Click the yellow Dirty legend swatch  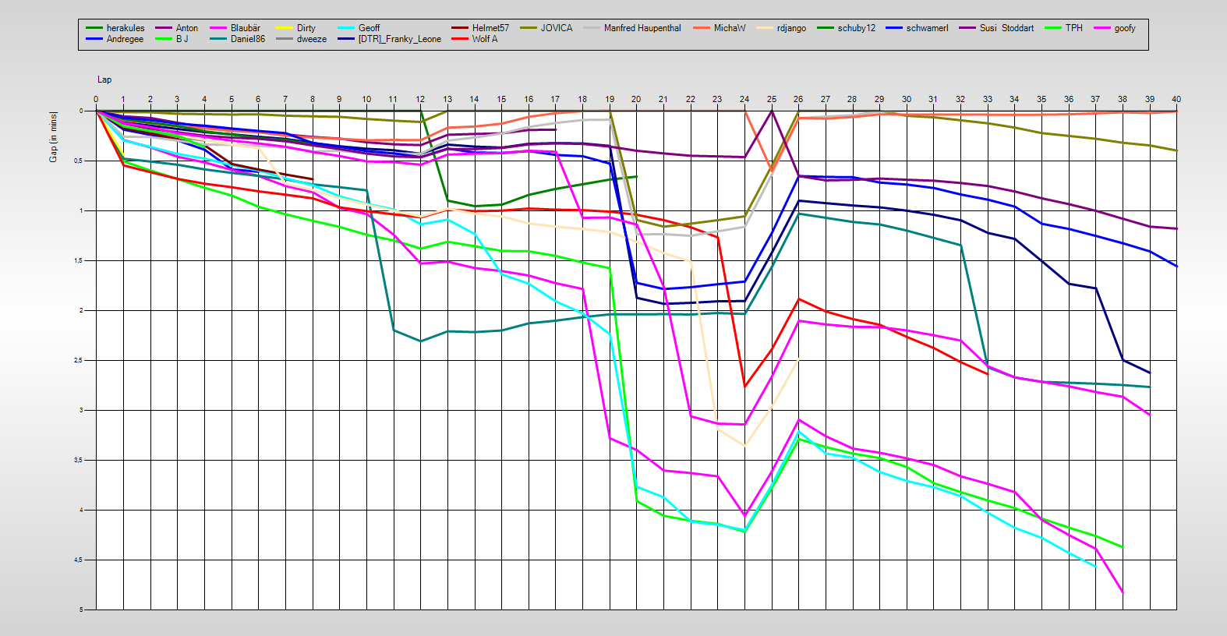click(285, 28)
